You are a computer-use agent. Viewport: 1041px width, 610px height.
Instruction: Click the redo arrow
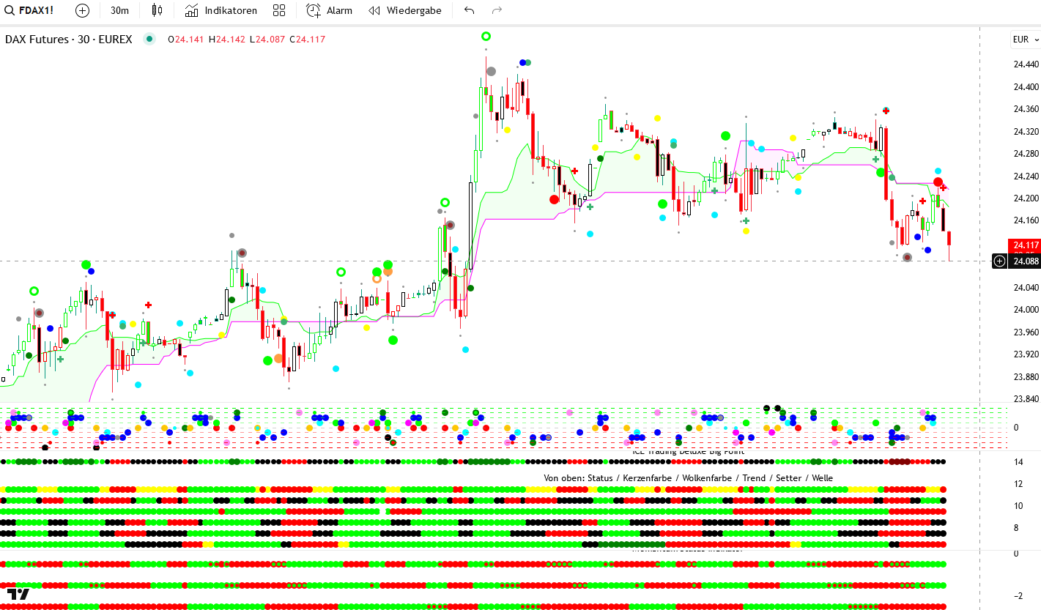(x=497, y=10)
